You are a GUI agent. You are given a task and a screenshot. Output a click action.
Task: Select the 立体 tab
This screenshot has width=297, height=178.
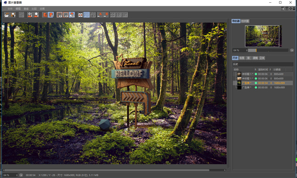pyautogui.click(x=262, y=58)
